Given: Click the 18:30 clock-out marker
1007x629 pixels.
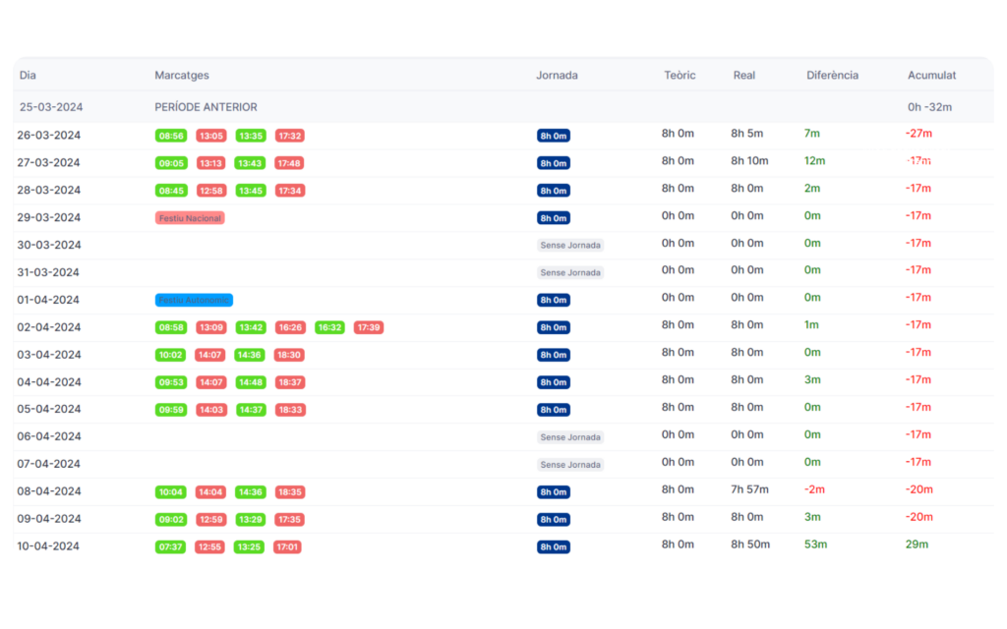Looking at the screenshot, I should 289,355.
